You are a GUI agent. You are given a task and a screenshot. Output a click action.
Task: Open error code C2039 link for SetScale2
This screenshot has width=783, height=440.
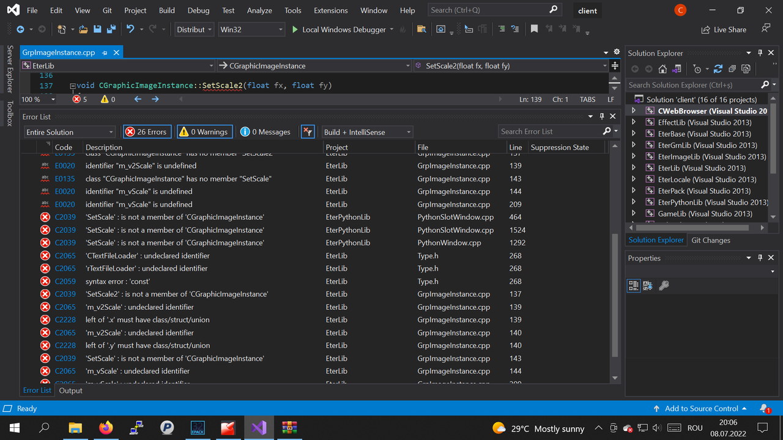(65, 294)
